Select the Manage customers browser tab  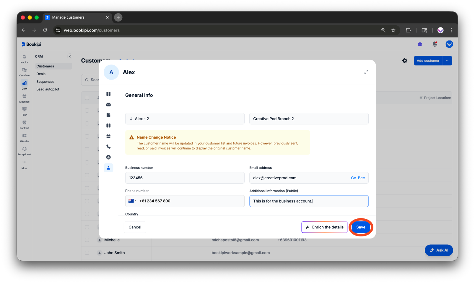(77, 17)
